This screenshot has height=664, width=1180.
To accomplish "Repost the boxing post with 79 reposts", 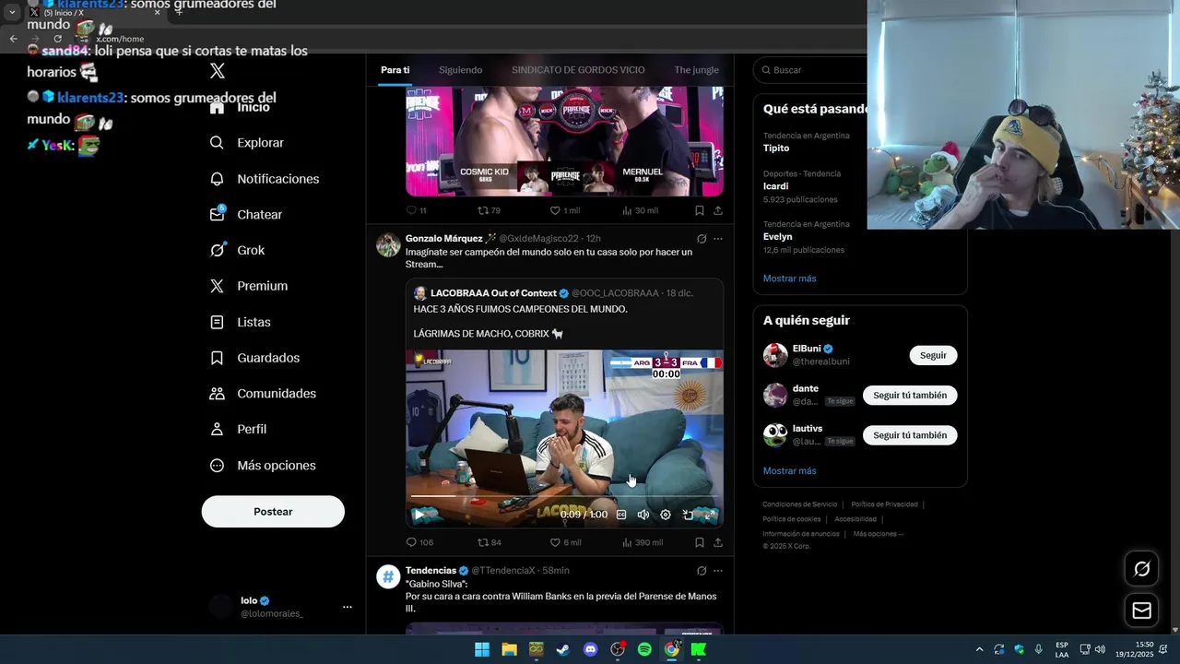I will 489,210.
